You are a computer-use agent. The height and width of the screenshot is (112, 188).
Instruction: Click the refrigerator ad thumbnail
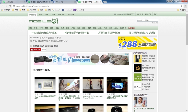pos(138,59)
